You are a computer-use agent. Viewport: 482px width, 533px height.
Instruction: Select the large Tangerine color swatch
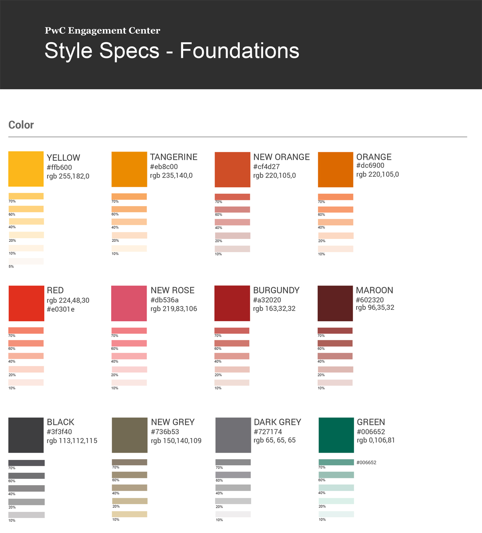pyautogui.click(x=129, y=169)
